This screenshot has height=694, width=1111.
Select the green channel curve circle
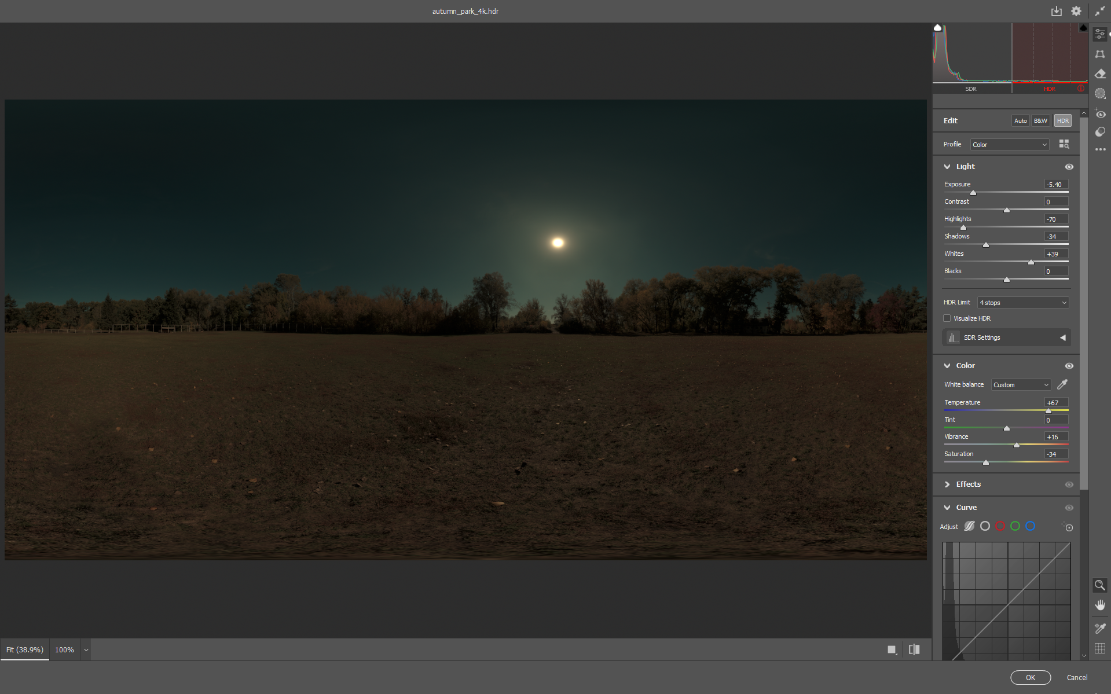coord(1015,526)
